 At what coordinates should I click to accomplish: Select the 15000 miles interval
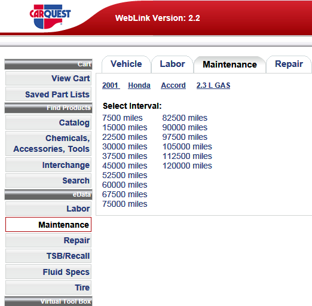[x=125, y=127]
